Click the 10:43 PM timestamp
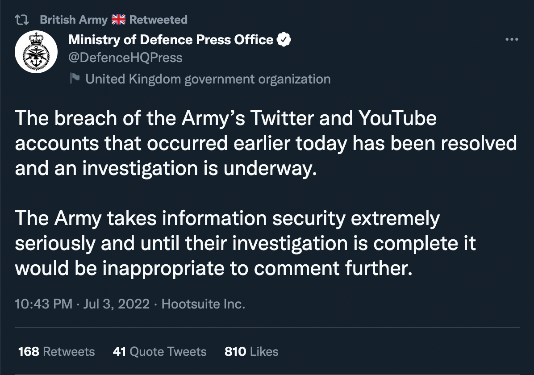 43,304
